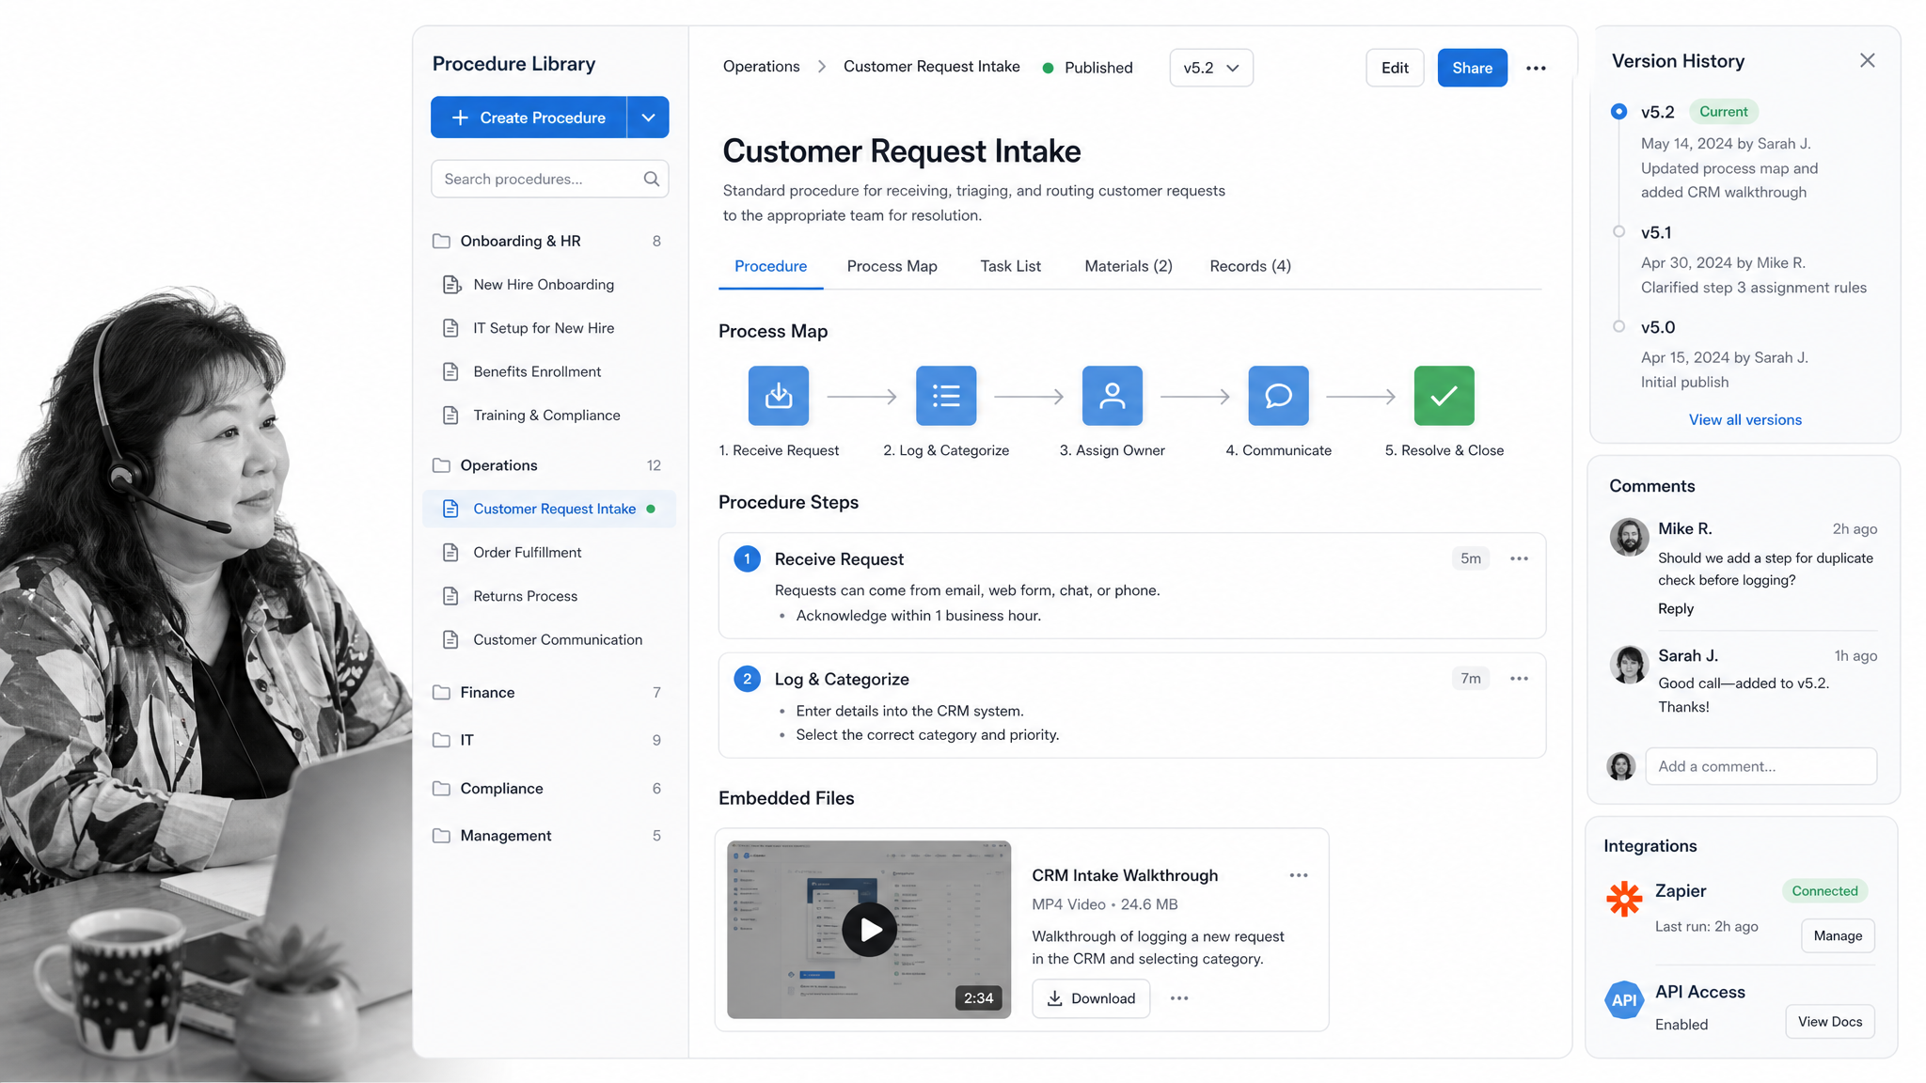Switch to the Task List tab
This screenshot has height=1083, width=1926.
pos(1010,266)
